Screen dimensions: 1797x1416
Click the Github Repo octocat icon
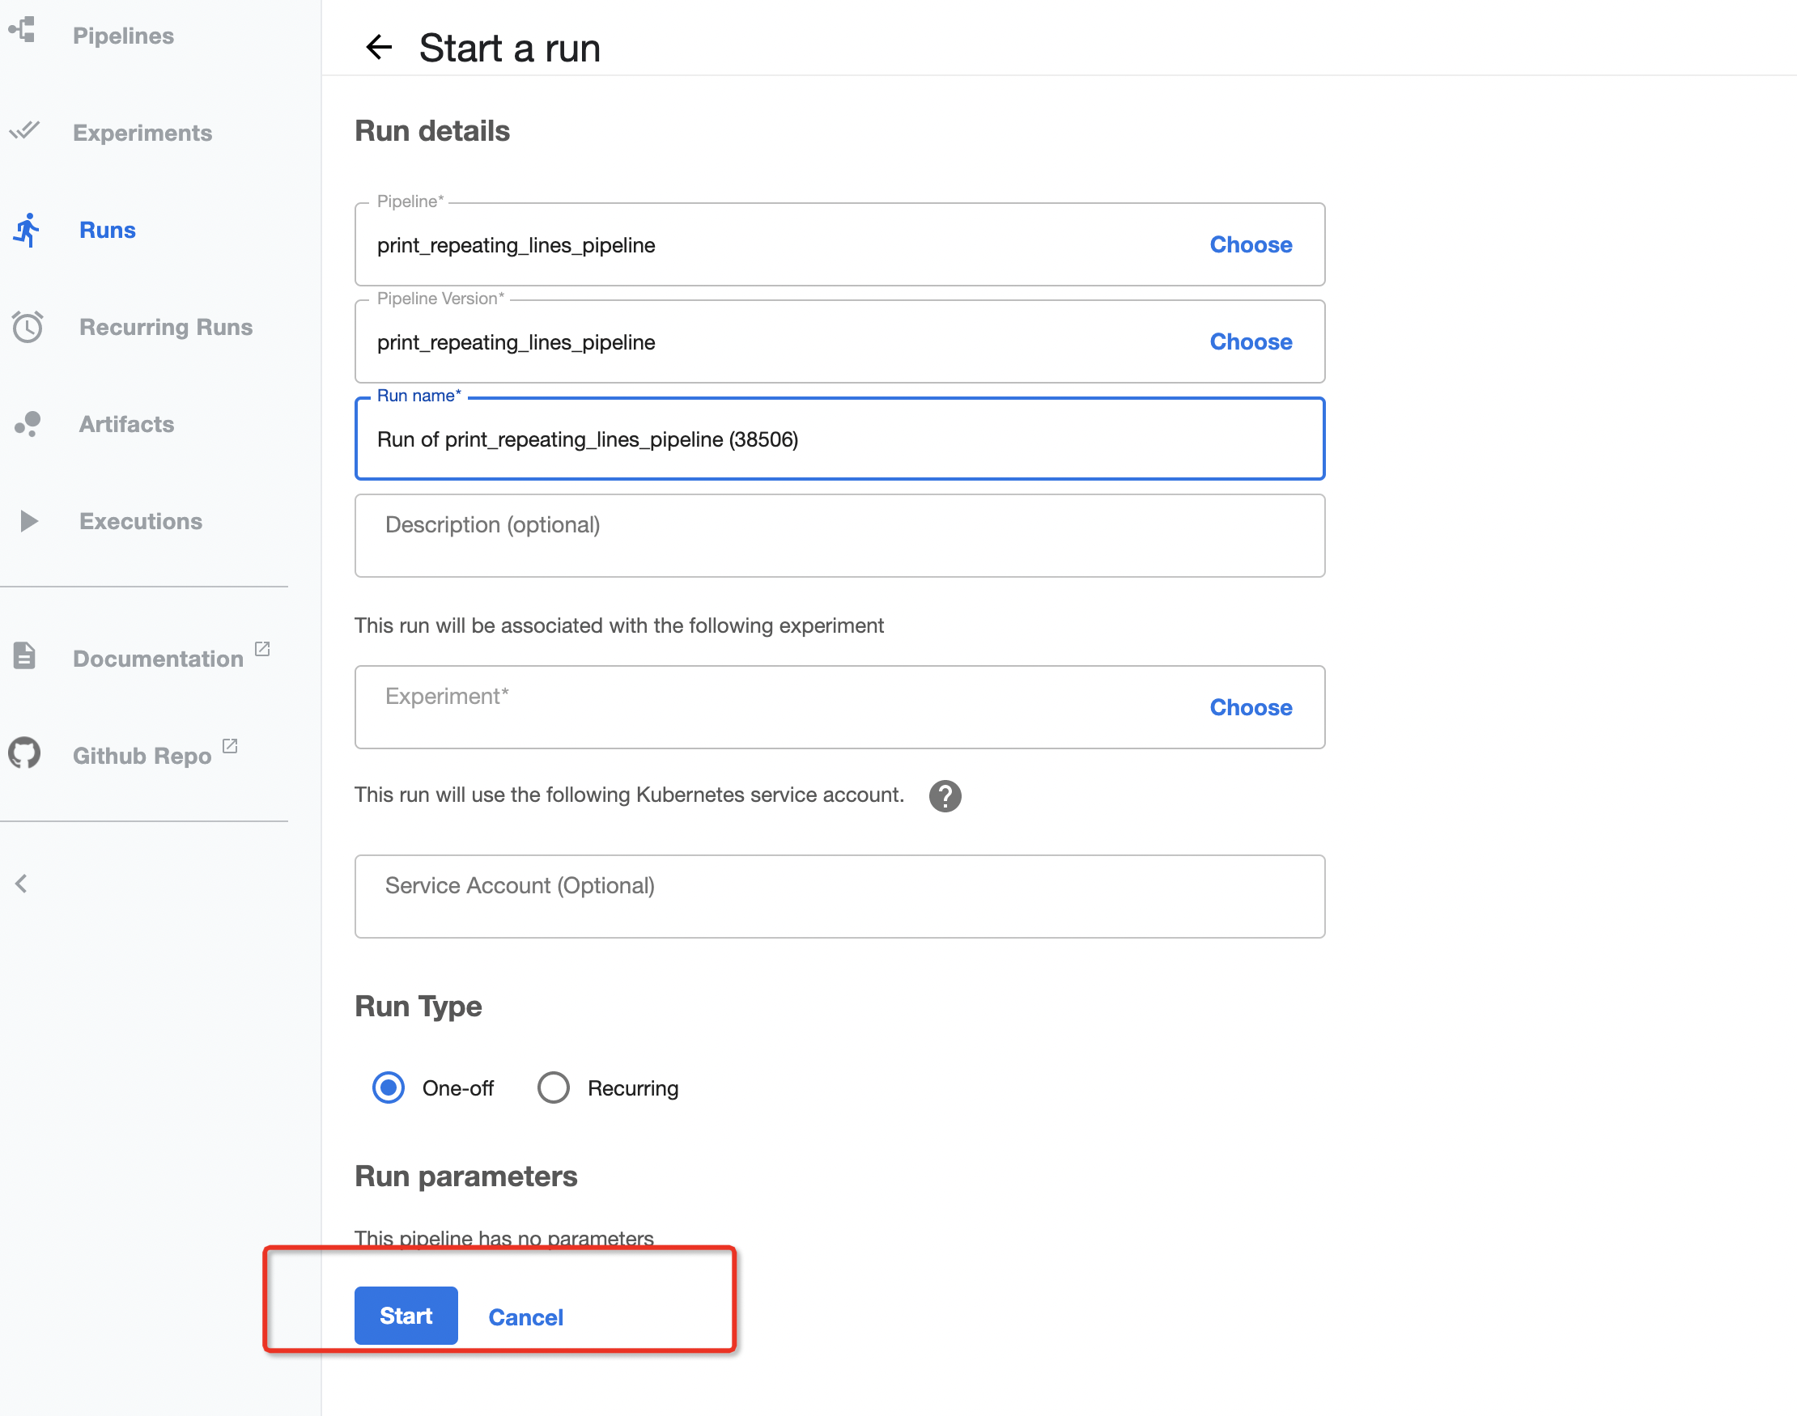(x=24, y=753)
